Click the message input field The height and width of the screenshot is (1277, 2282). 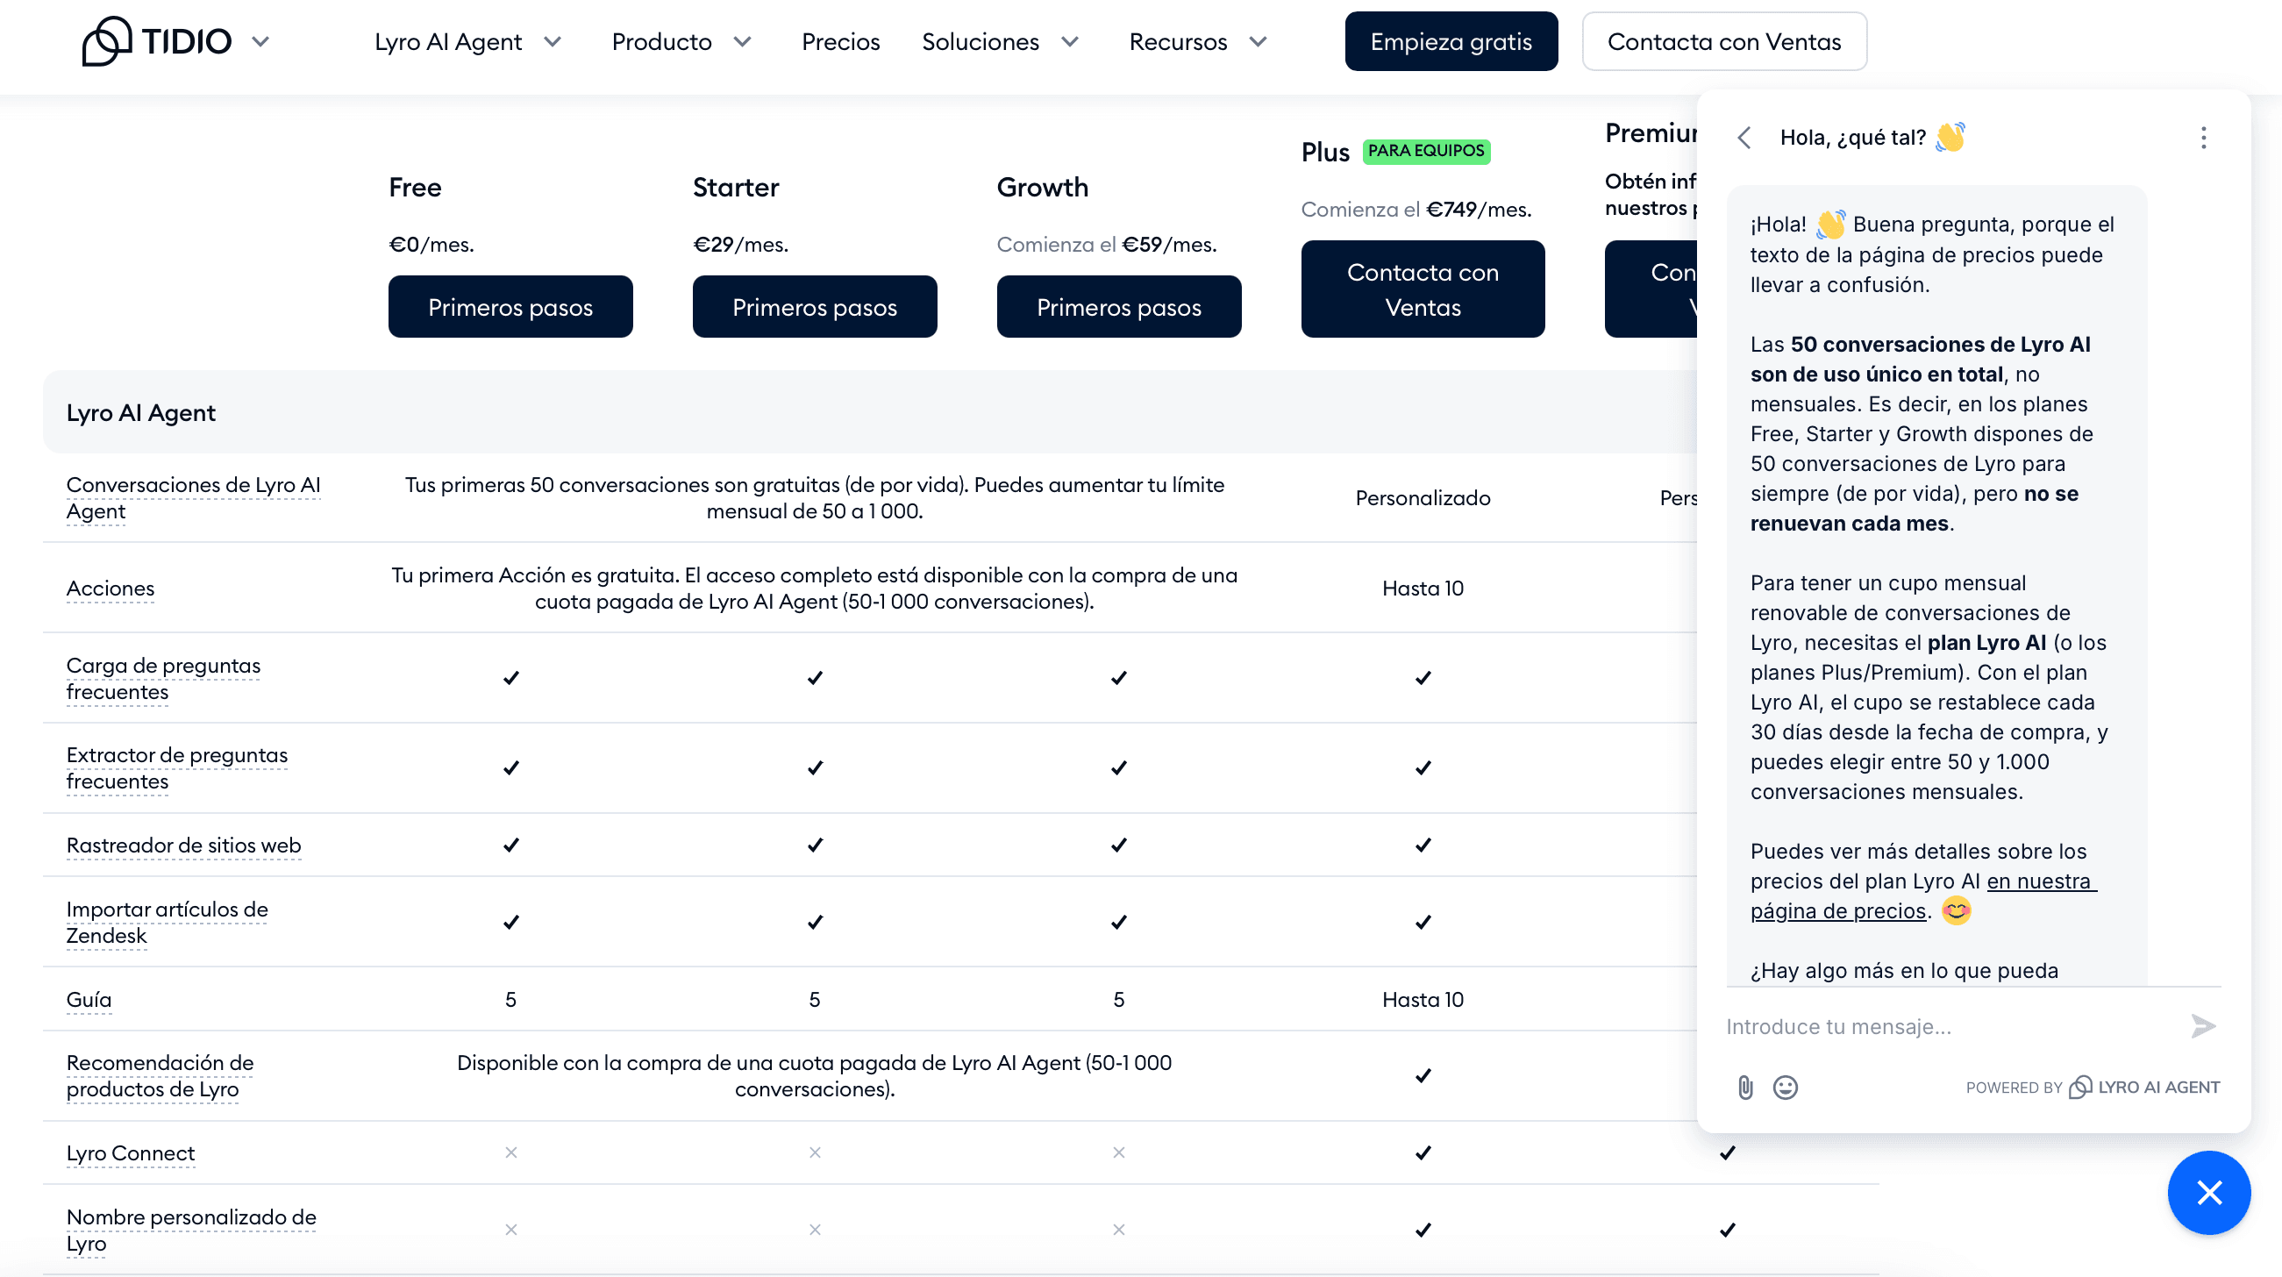point(1949,1026)
